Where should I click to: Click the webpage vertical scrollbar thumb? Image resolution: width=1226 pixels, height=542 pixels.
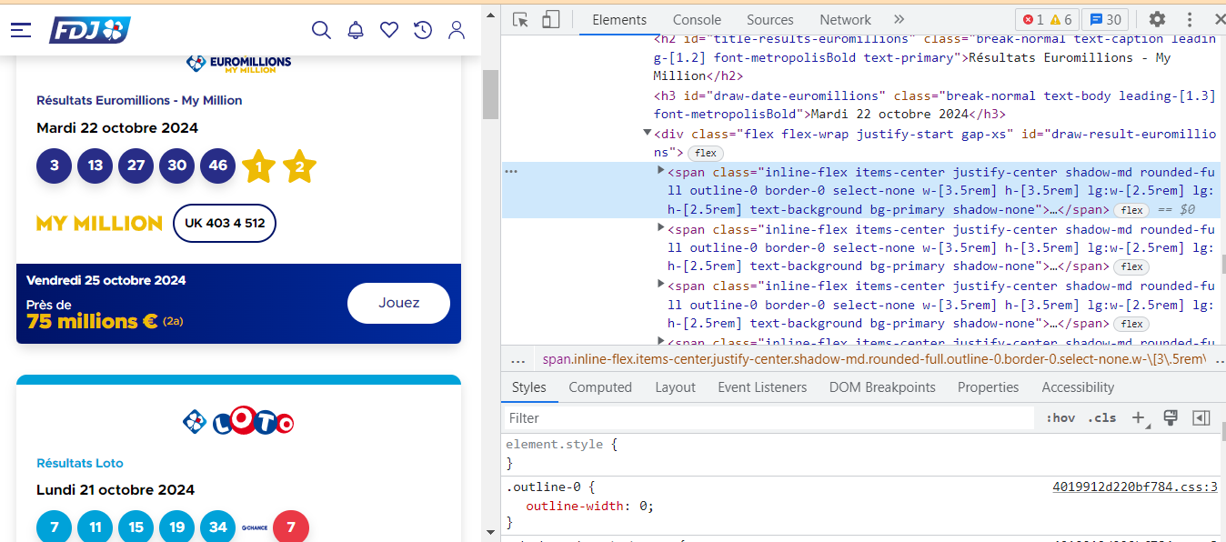pyautogui.click(x=490, y=95)
